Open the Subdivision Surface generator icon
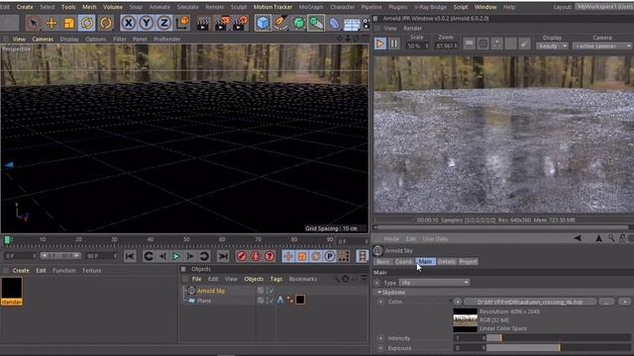This screenshot has height=356, width=634. (298, 23)
